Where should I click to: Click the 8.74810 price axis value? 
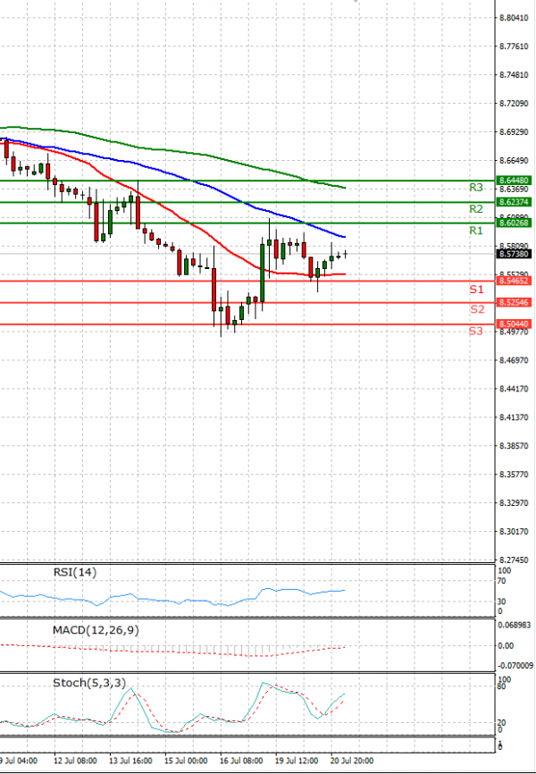tap(514, 75)
